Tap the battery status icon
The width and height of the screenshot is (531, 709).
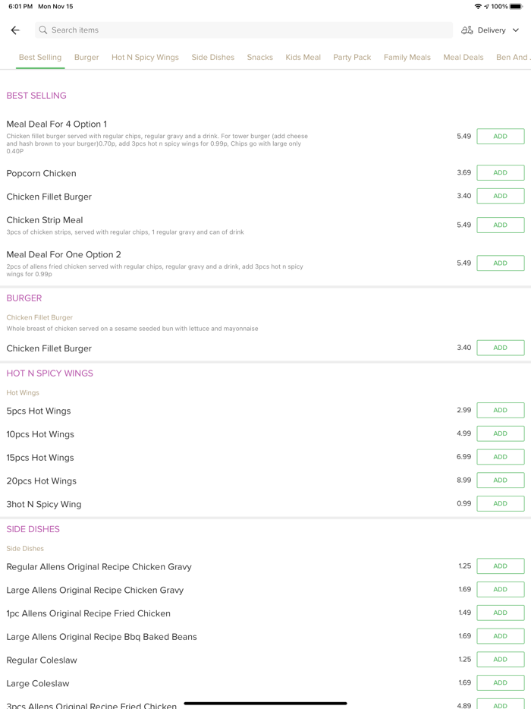pos(516,6)
